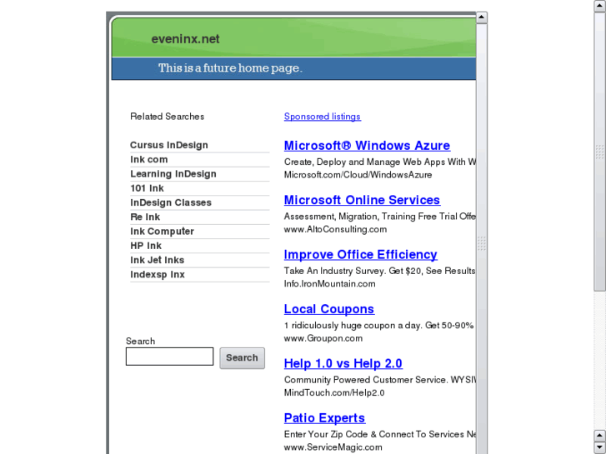Image resolution: width=606 pixels, height=454 pixels.
Task: Open the Microsoft® Windows Azure ad link
Action: (x=367, y=145)
